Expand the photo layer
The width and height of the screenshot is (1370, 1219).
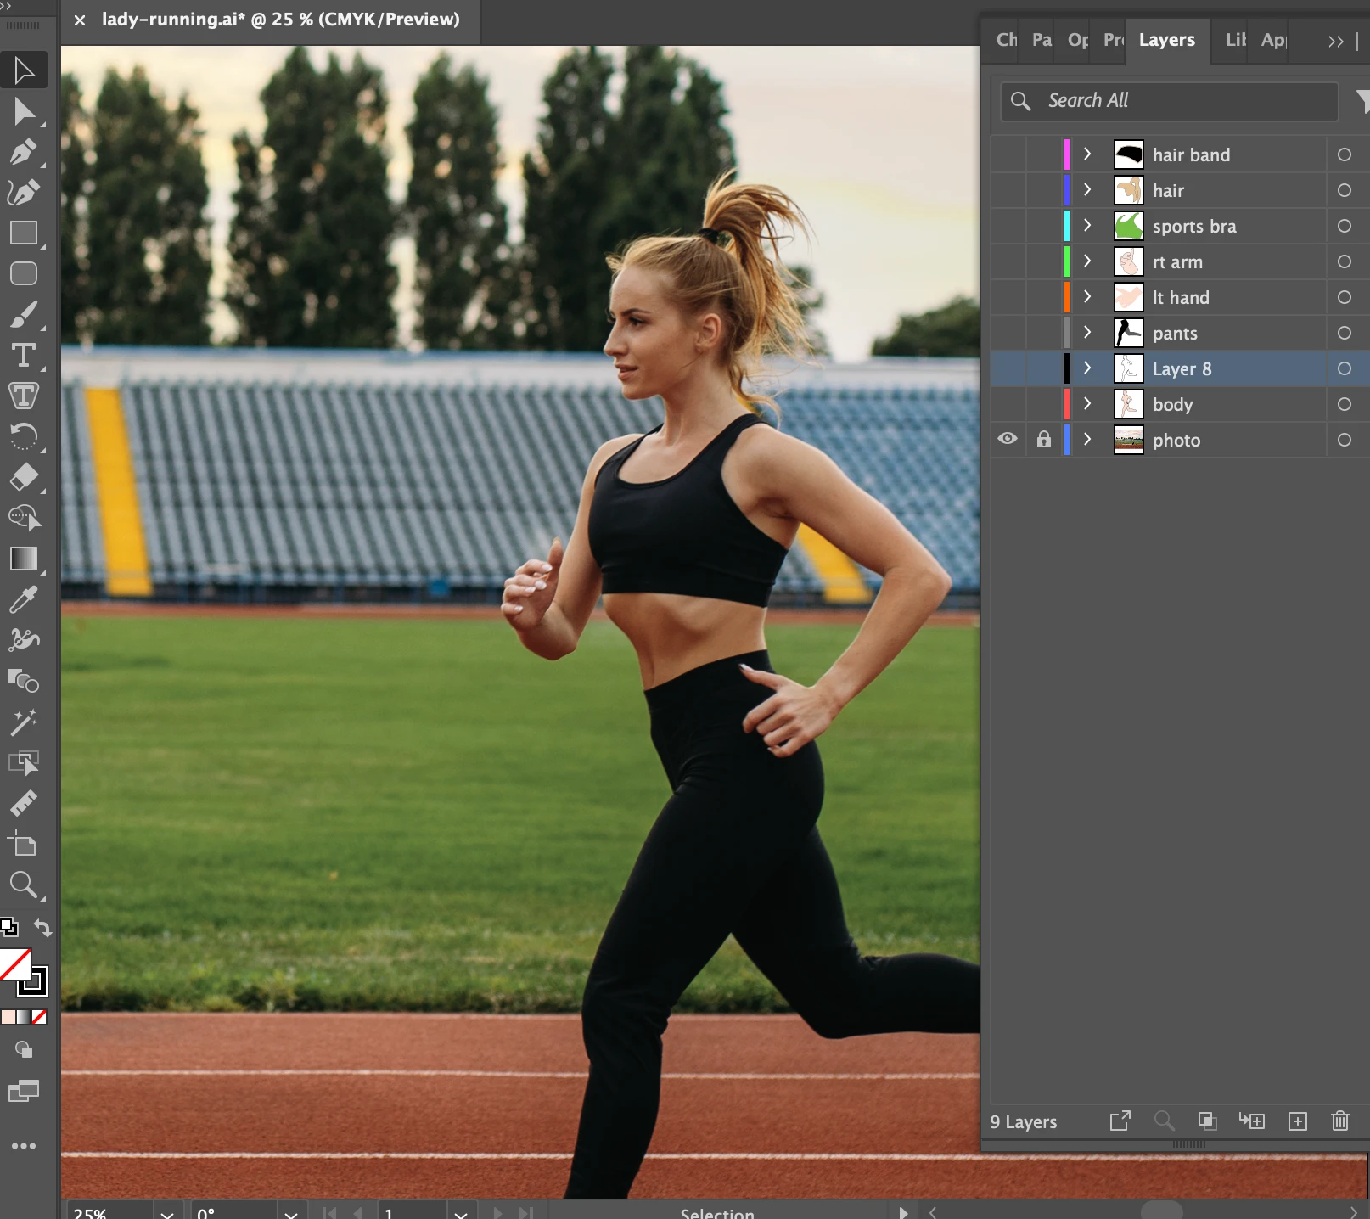(1087, 439)
